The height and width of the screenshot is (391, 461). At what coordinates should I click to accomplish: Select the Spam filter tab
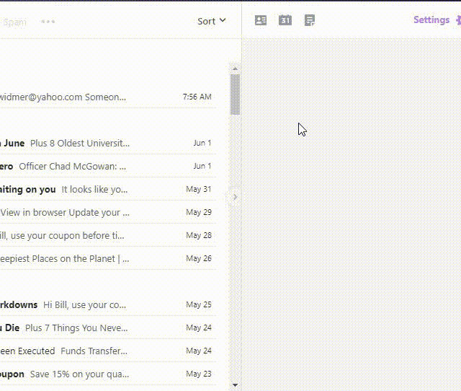pyautogui.click(x=14, y=22)
